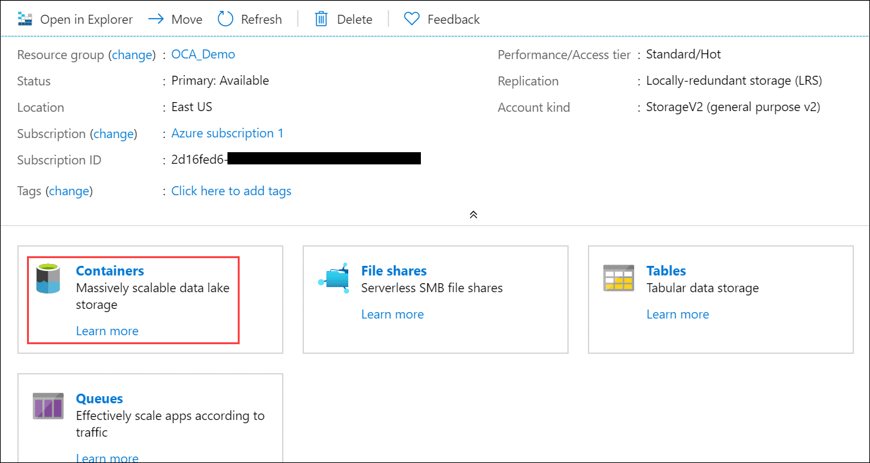The height and width of the screenshot is (463, 870).
Task: Change the resource group
Action: 132,55
